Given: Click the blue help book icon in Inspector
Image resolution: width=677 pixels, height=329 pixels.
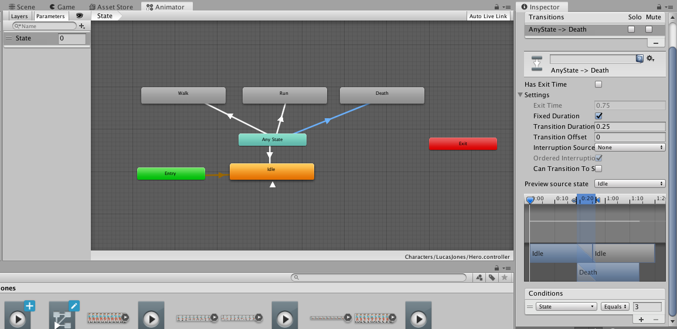Looking at the screenshot, I should pos(639,59).
